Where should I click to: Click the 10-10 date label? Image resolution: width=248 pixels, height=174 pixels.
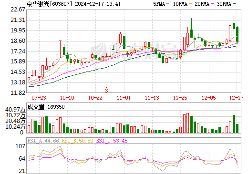(x=67, y=98)
